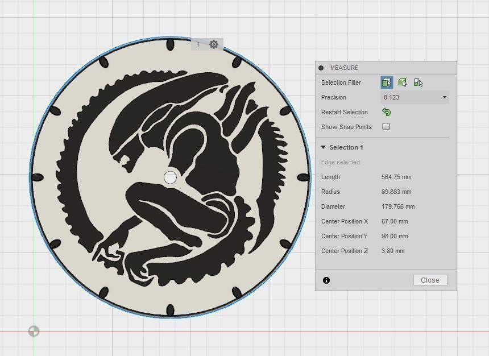Close the Measure dialog with Close button
489x356 pixels.
(430, 280)
